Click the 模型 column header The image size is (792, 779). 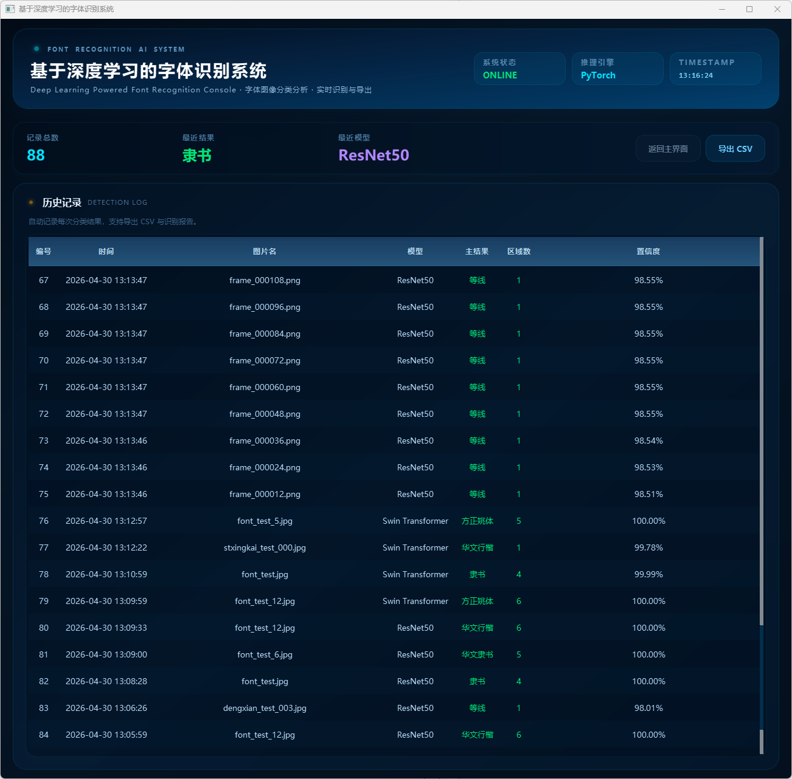point(415,252)
